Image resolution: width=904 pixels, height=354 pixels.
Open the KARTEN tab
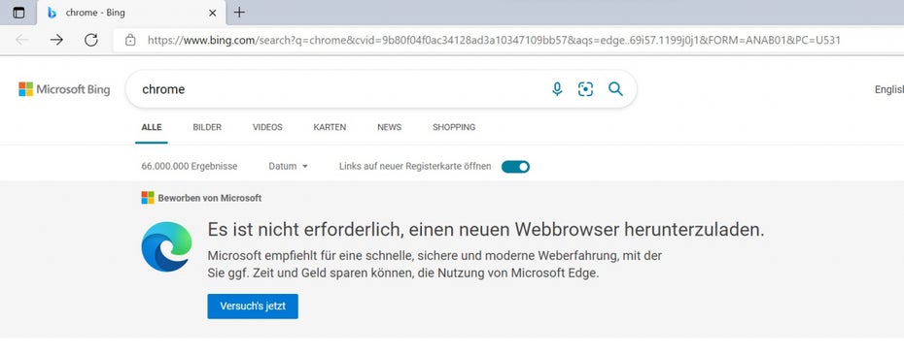[330, 127]
